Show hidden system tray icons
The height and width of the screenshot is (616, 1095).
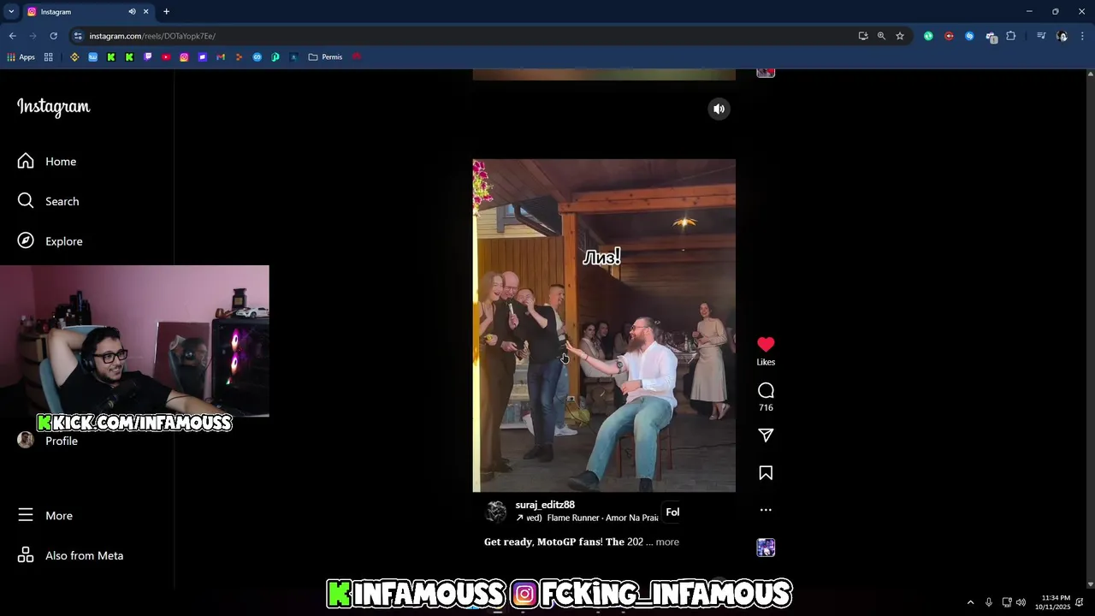970,602
